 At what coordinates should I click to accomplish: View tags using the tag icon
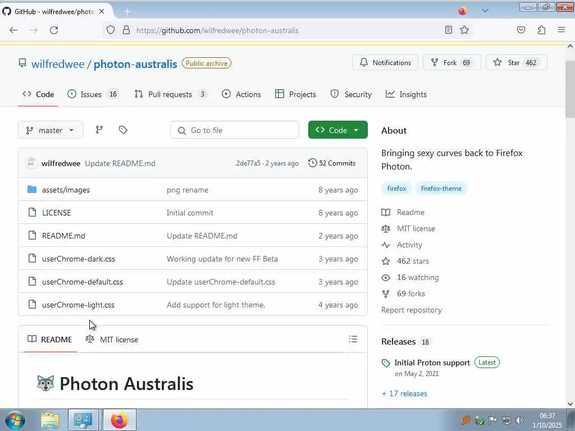[x=123, y=130]
